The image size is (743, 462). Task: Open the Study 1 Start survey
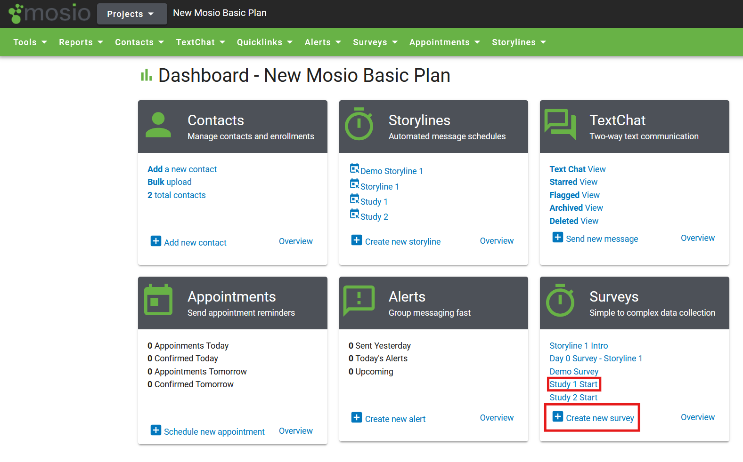coord(573,384)
